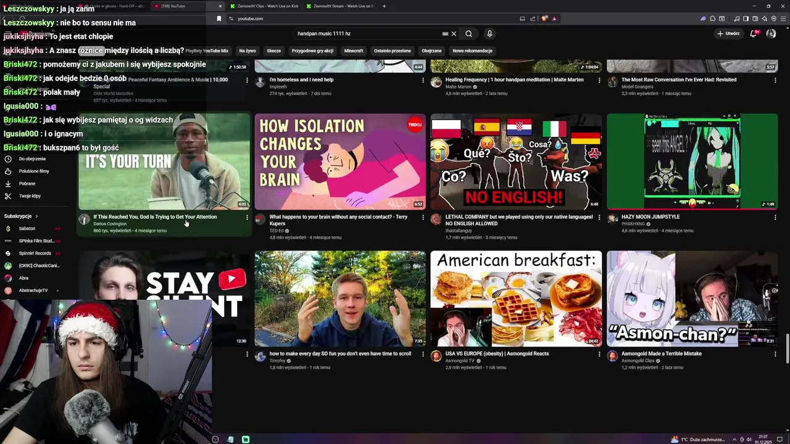Open Do obejrzenia in sidebar
The height and width of the screenshot is (444, 790).
32,159
